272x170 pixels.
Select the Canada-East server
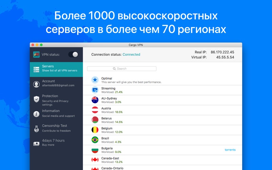163,160
